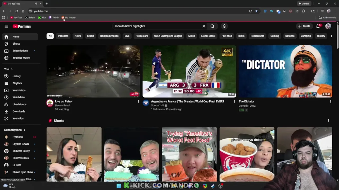Go to Home in sidebar
The height and width of the screenshot is (190, 339).
pos(20,37)
